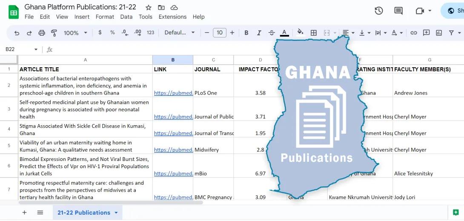Open pubmed link in the mBio row
The image size is (464, 221).
tap(173, 173)
